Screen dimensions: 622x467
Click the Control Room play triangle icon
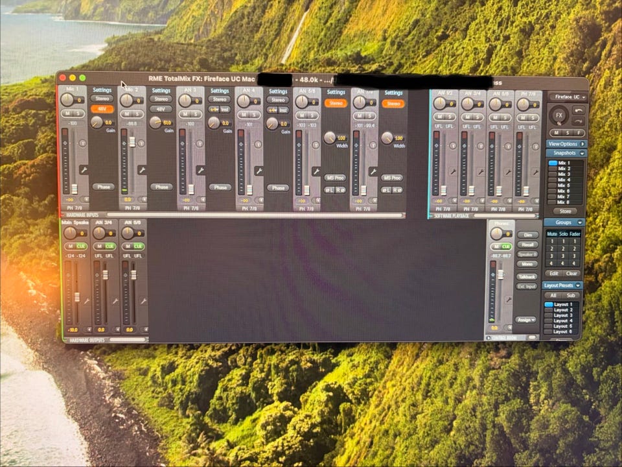tap(489, 338)
